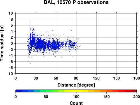Click the x-axis tick label 180
140x105 pixels.
[137, 78]
